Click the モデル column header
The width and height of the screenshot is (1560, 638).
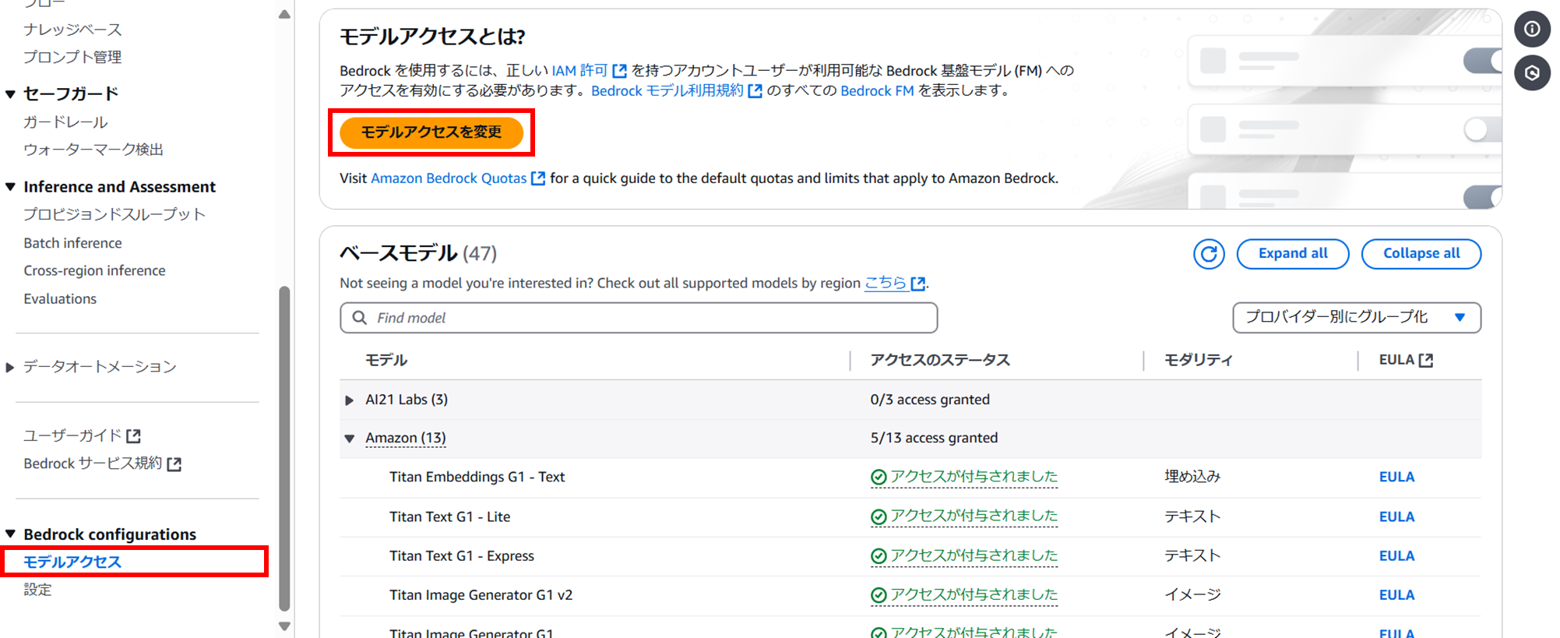386,360
